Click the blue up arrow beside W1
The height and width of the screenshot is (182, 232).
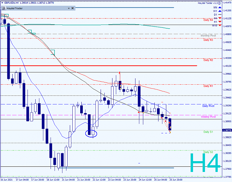point(220,11)
